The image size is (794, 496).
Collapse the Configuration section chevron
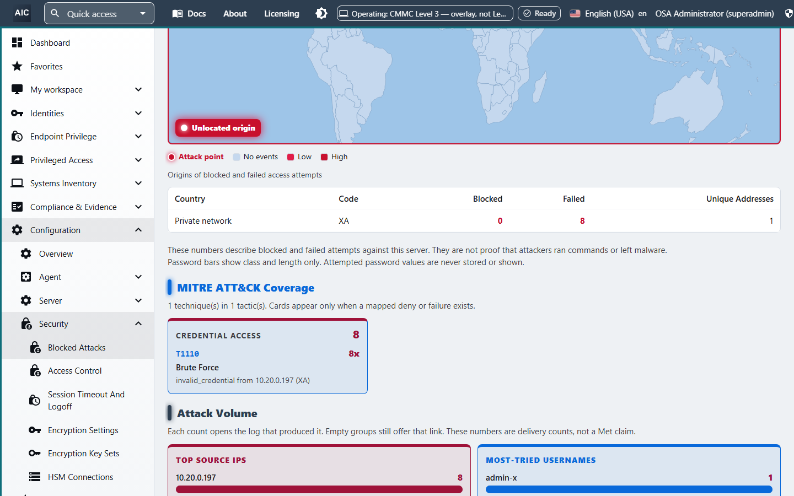coord(138,230)
